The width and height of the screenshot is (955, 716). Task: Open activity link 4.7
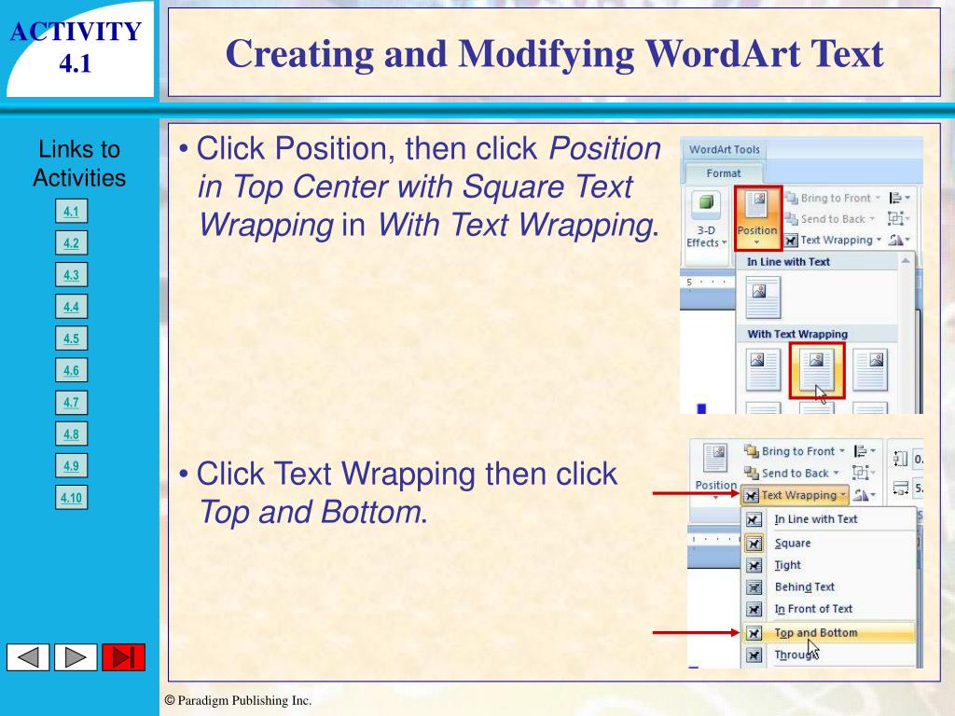point(71,402)
